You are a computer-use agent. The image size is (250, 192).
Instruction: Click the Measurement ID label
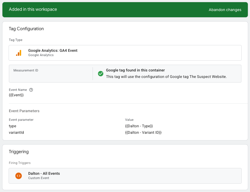(x=26, y=70)
